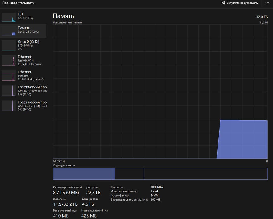This screenshot has height=219, width=273.
Task: Click the Производительность page title
Action: click(18, 3)
